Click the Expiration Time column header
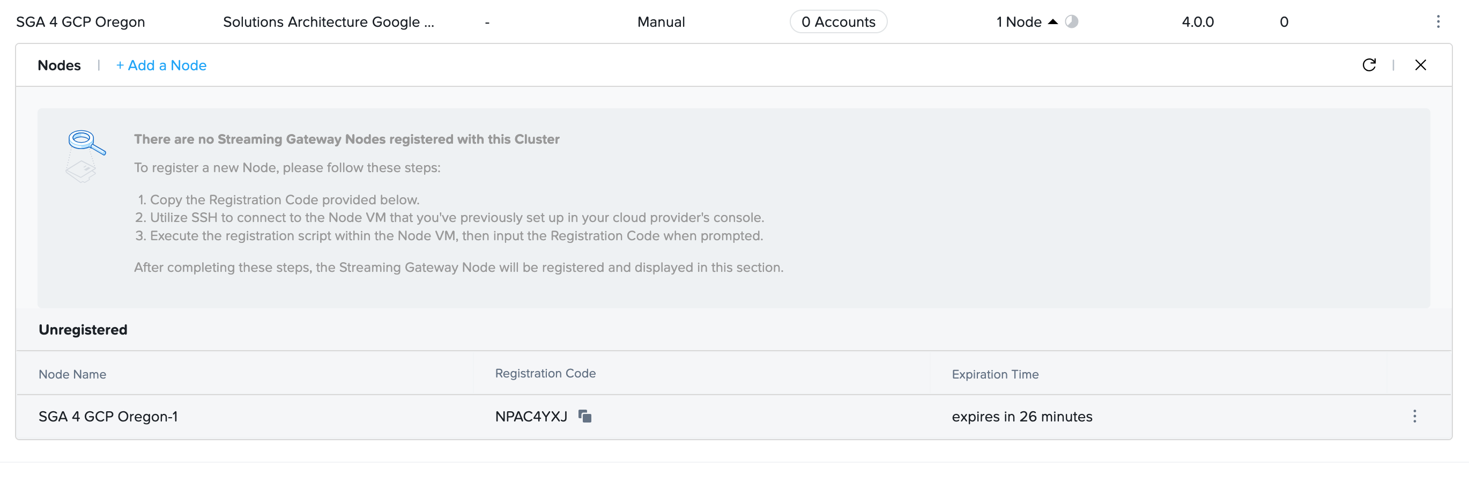1469x489 pixels. pyautogui.click(x=995, y=374)
